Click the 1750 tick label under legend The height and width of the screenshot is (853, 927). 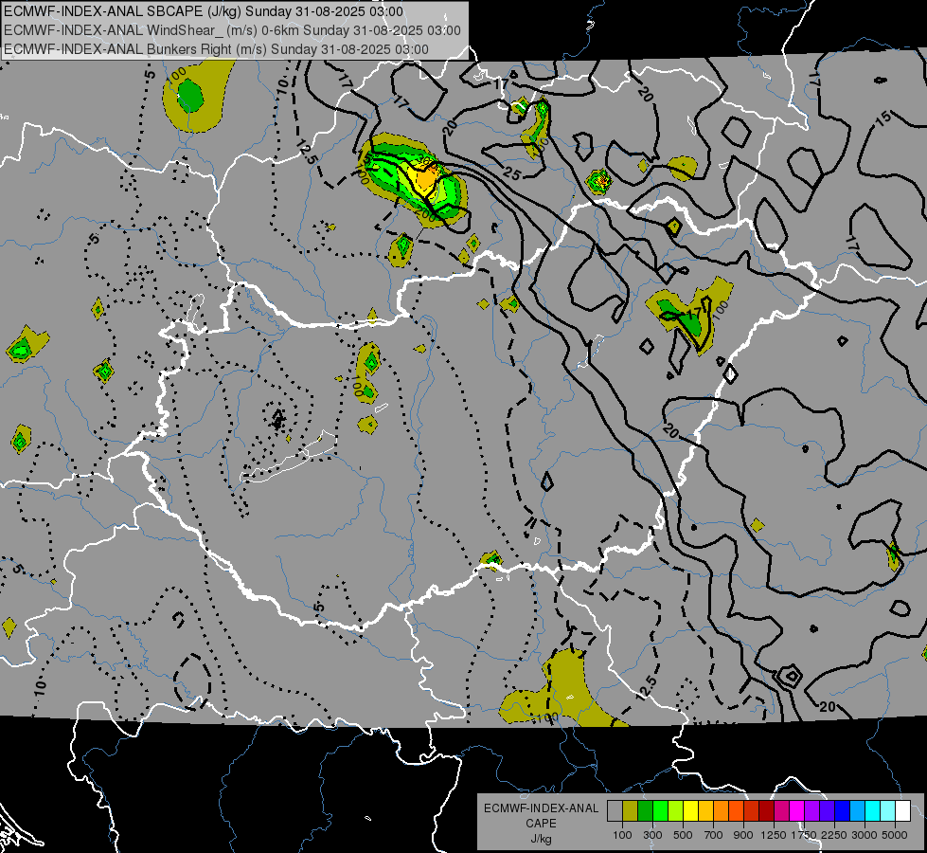[804, 835]
